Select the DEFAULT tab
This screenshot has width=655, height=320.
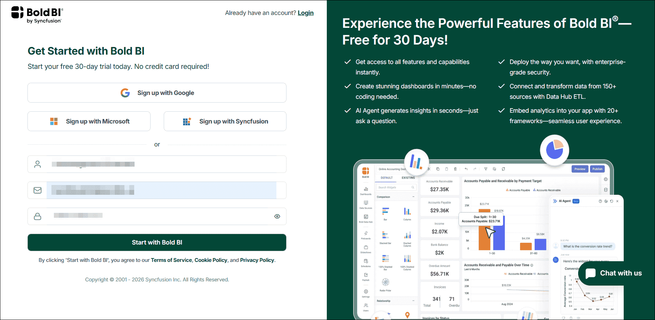(386, 178)
